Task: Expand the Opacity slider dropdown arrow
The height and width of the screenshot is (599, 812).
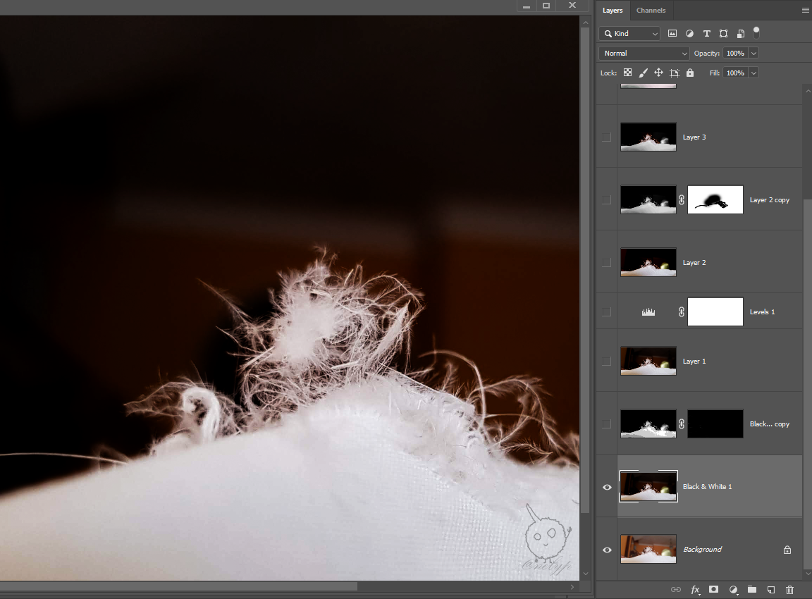Action: tap(753, 54)
